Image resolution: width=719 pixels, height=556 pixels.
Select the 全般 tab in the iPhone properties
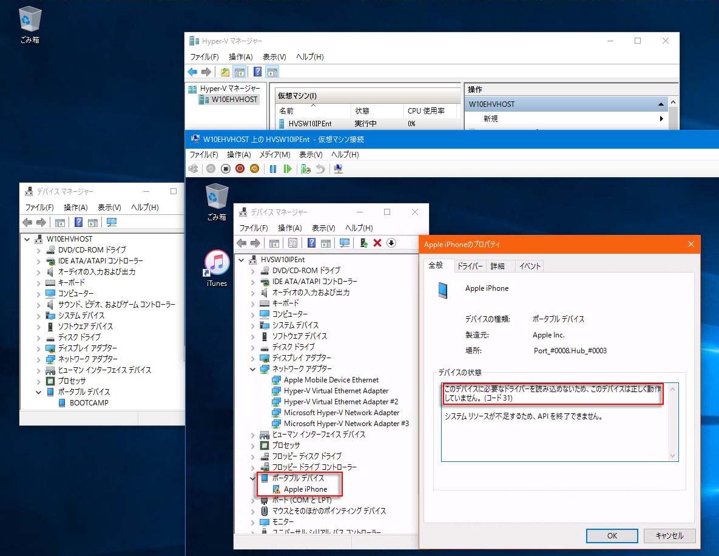(436, 265)
